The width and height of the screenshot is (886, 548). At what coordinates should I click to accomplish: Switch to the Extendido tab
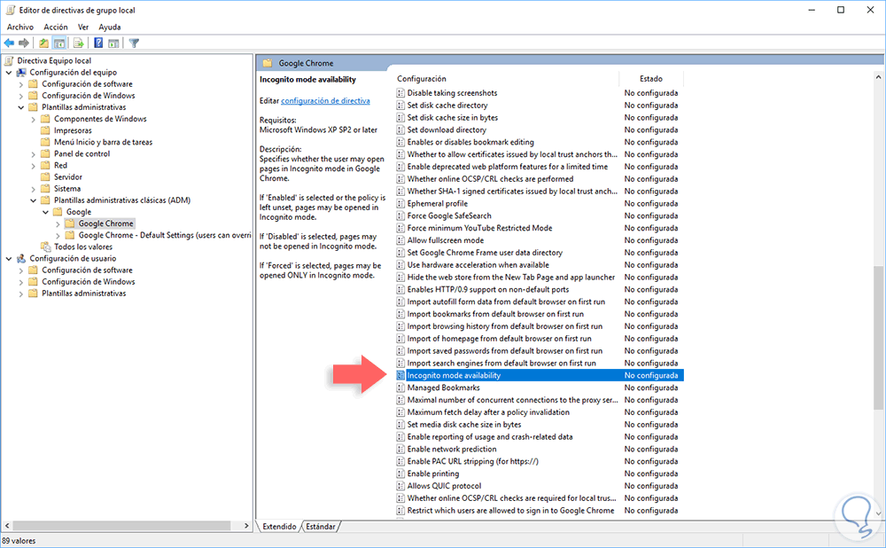[x=279, y=527]
